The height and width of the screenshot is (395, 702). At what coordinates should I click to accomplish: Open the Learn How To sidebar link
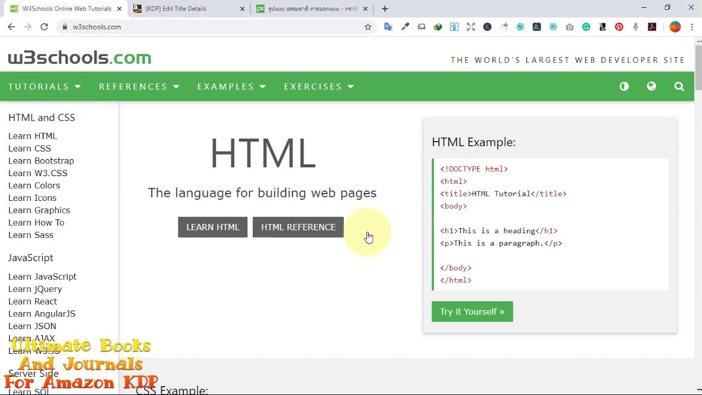36,222
